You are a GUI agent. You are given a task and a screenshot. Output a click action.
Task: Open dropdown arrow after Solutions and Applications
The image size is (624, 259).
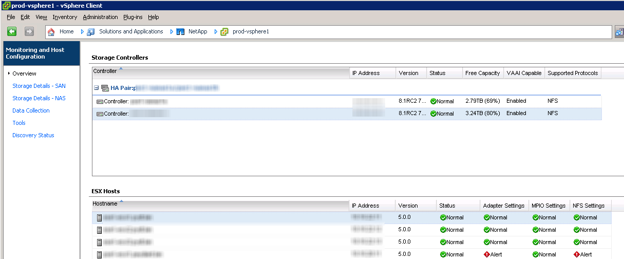(x=172, y=32)
